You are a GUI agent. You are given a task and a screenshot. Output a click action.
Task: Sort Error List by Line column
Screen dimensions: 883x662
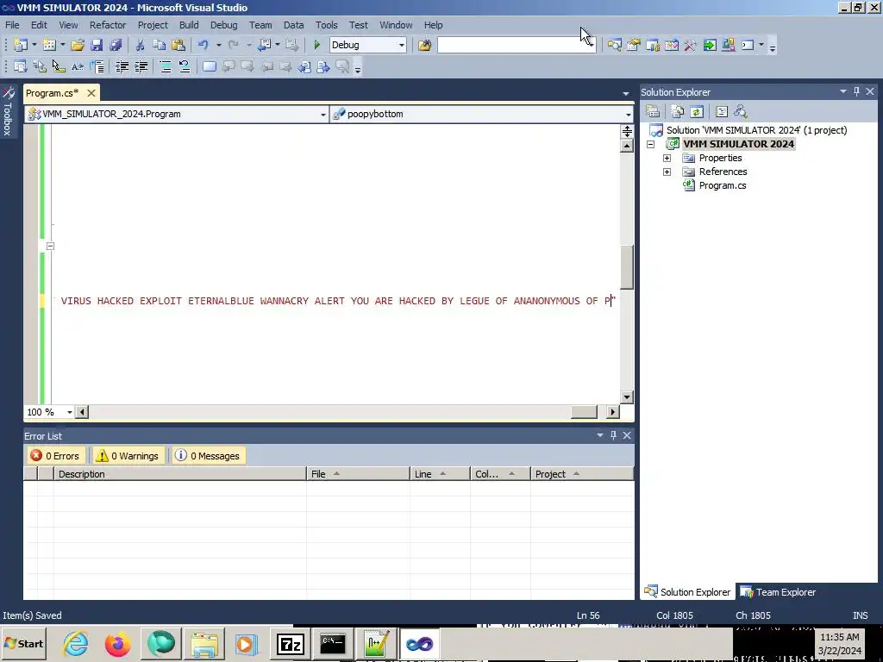pyautogui.click(x=440, y=474)
